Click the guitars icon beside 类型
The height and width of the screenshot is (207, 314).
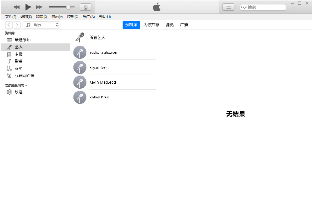pos(10,69)
